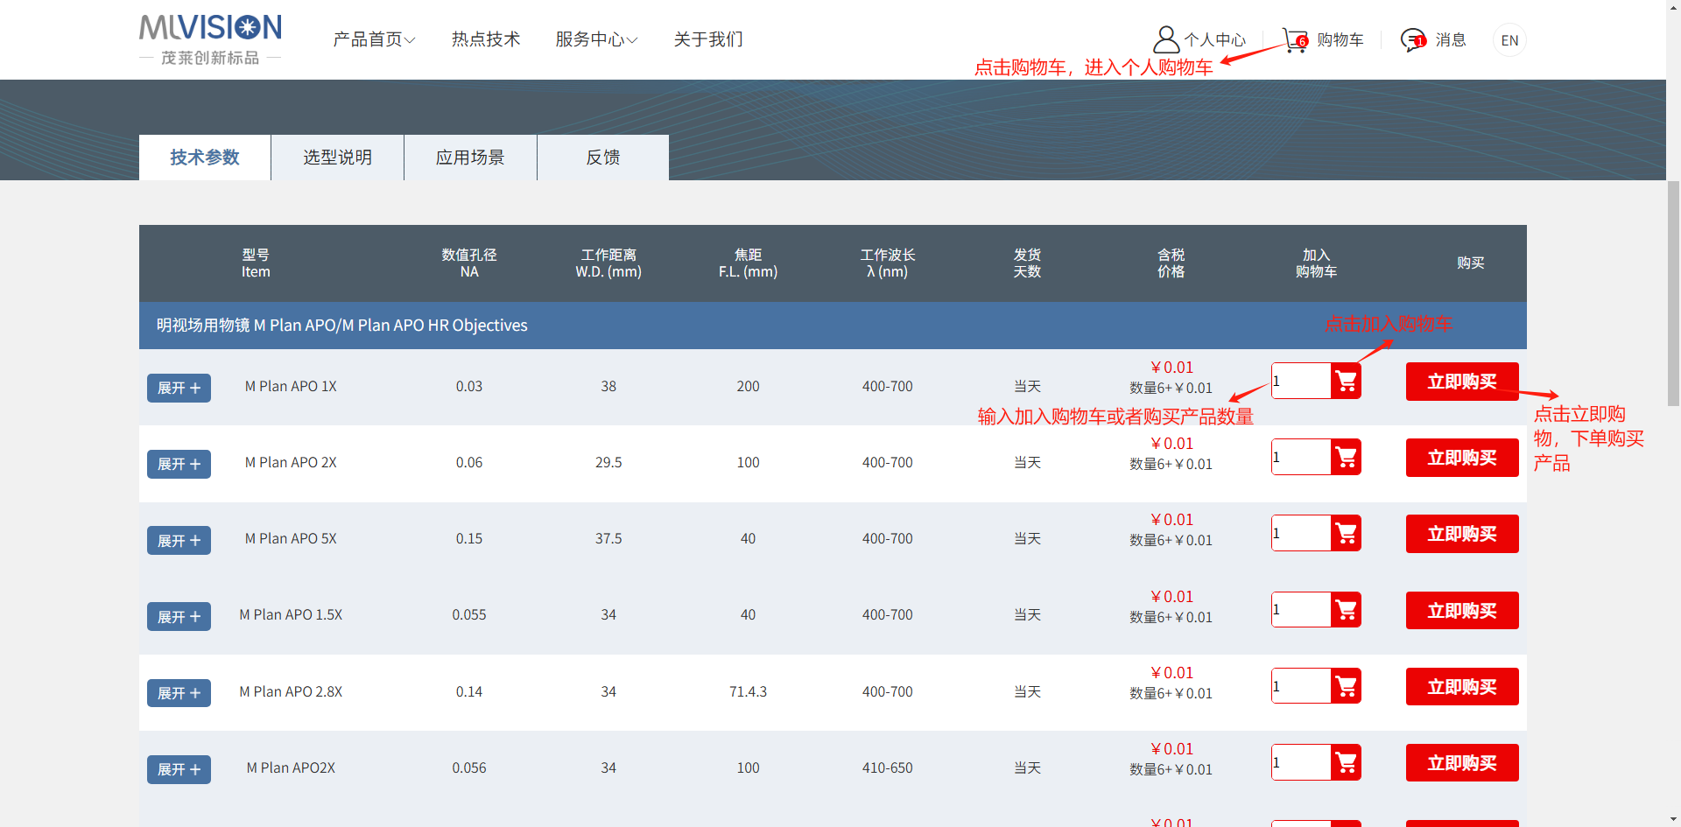Buy M Plan APO2X with 立即购买
This screenshot has width=1681, height=827.
1462,763
